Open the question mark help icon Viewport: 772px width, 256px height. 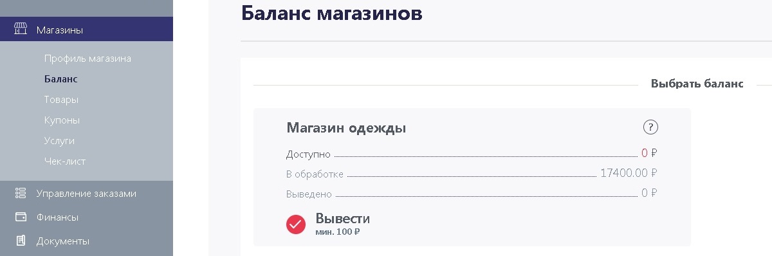(650, 127)
